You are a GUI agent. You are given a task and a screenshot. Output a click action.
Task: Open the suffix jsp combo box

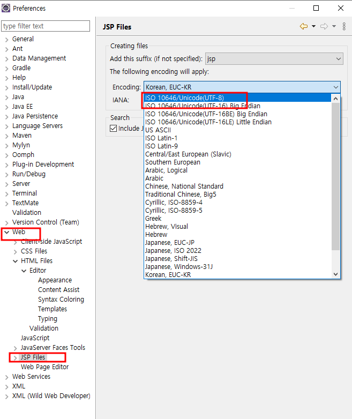pos(274,59)
